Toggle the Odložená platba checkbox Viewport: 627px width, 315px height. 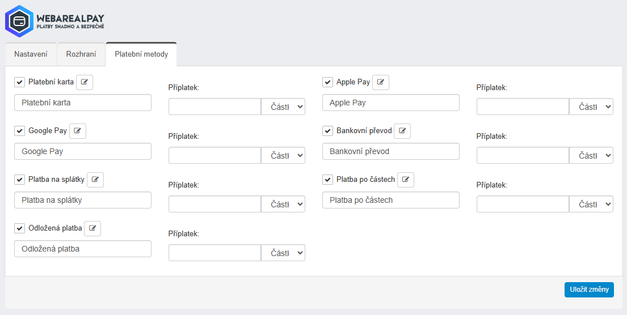(x=20, y=228)
